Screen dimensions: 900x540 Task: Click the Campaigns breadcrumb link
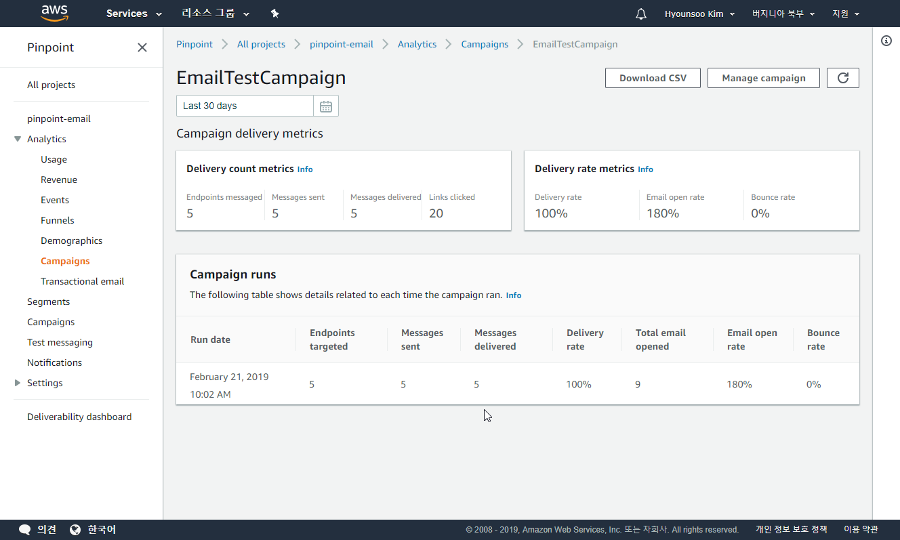pyautogui.click(x=485, y=44)
